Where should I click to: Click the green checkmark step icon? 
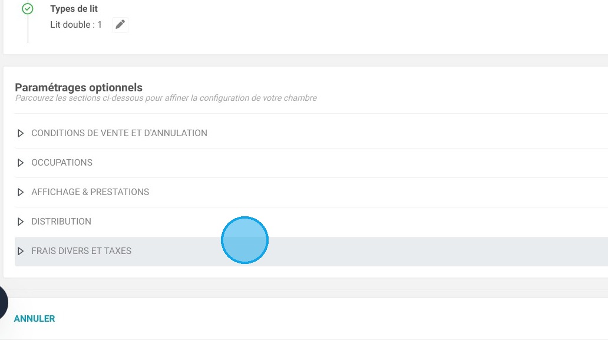pos(28,8)
